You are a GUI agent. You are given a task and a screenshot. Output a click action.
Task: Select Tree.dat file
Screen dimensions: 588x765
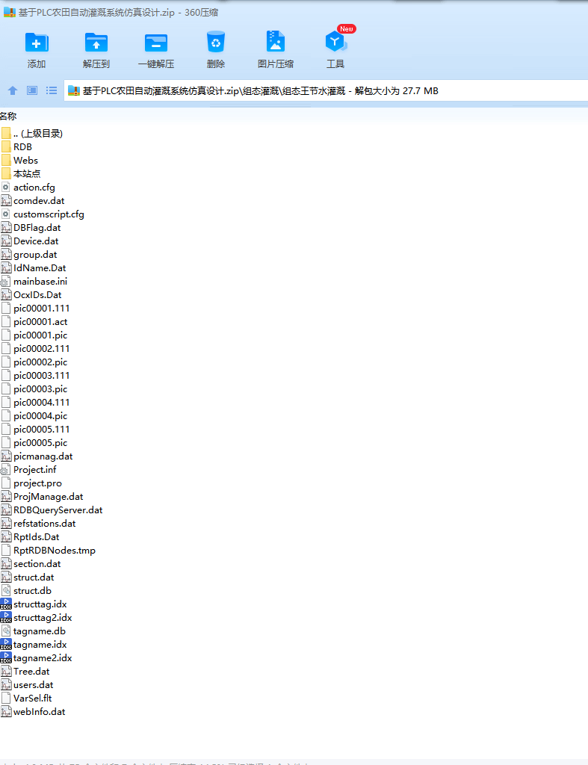pos(31,672)
